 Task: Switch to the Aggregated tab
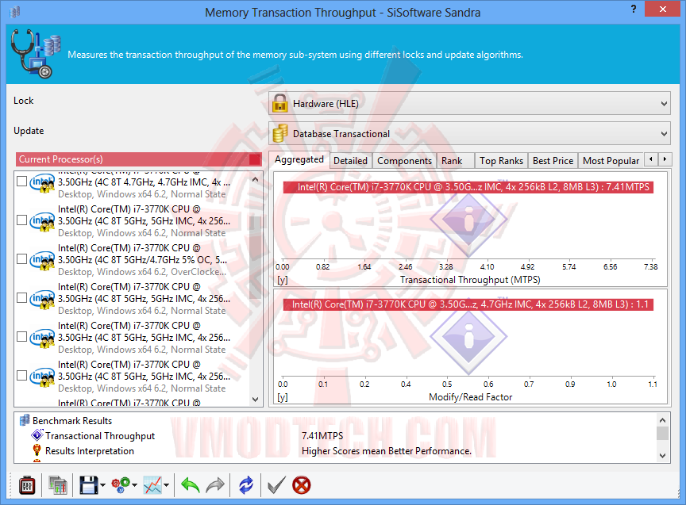coord(299,160)
